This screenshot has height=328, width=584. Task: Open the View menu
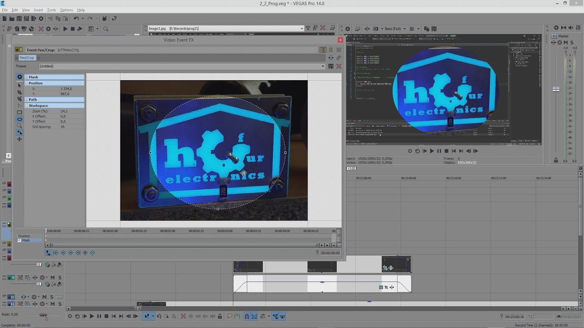pos(26,10)
